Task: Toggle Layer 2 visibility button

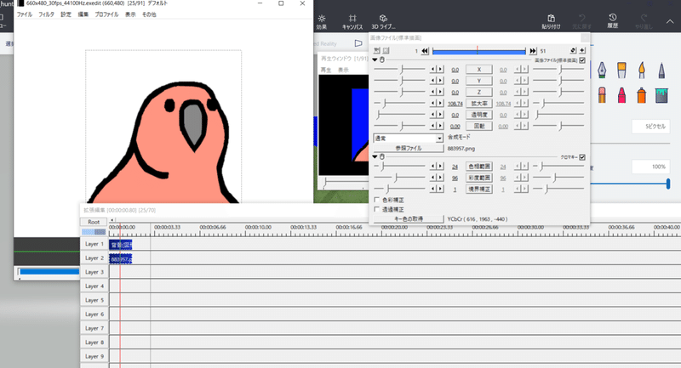Action: (x=94, y=258)
